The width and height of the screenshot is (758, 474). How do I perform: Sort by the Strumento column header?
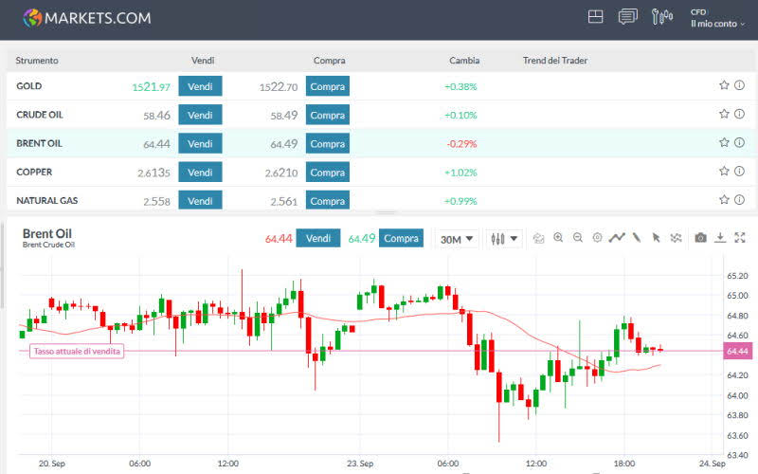click(37, 61)
